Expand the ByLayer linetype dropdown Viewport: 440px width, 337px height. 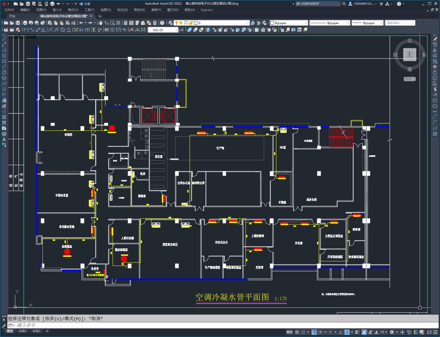click(330, 23)
